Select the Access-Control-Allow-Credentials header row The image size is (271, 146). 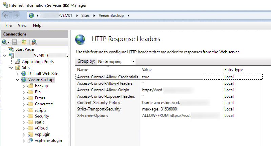169,77
